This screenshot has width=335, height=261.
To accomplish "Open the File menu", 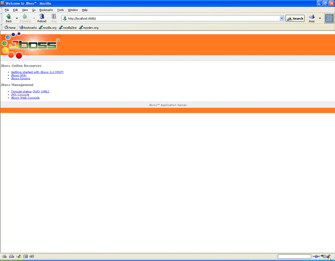I will point(7,10).
